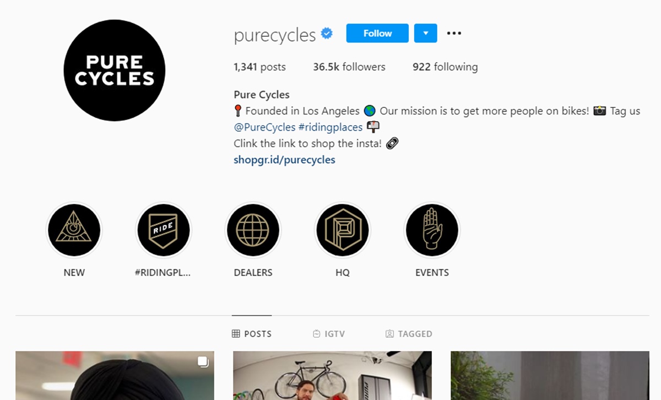Switch to the IGTV tab

coord(329,334)
